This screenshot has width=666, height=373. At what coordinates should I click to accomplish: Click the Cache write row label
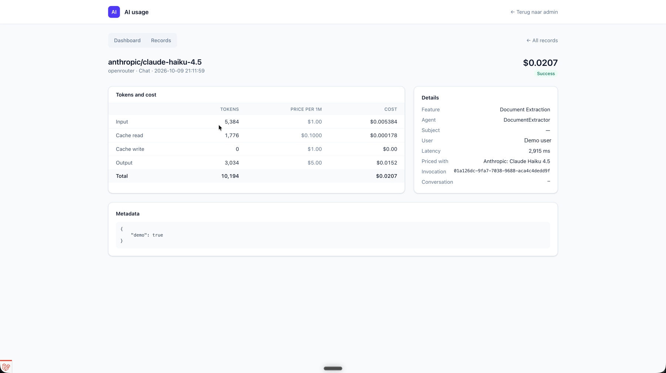130,149
